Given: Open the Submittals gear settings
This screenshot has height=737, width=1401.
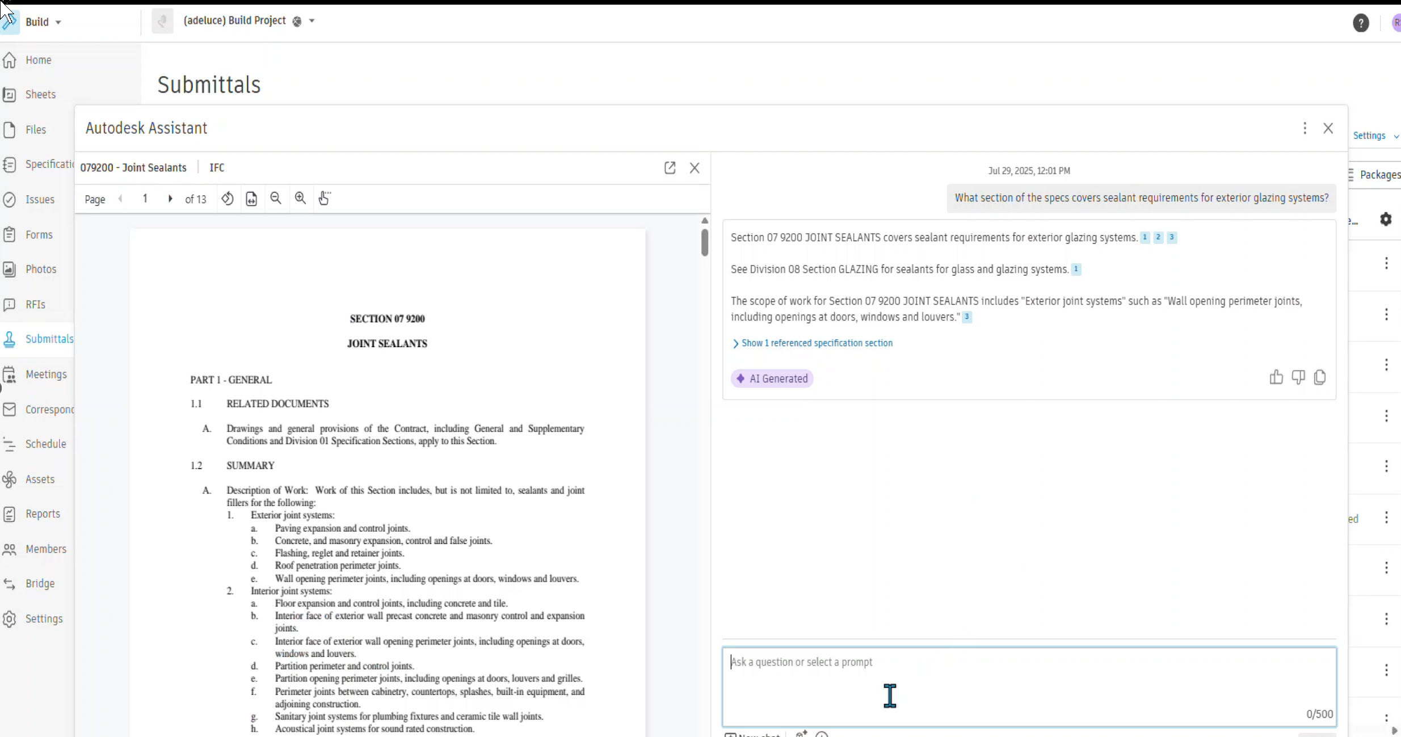Looking at the screenshot, I should coord(1386,219).
